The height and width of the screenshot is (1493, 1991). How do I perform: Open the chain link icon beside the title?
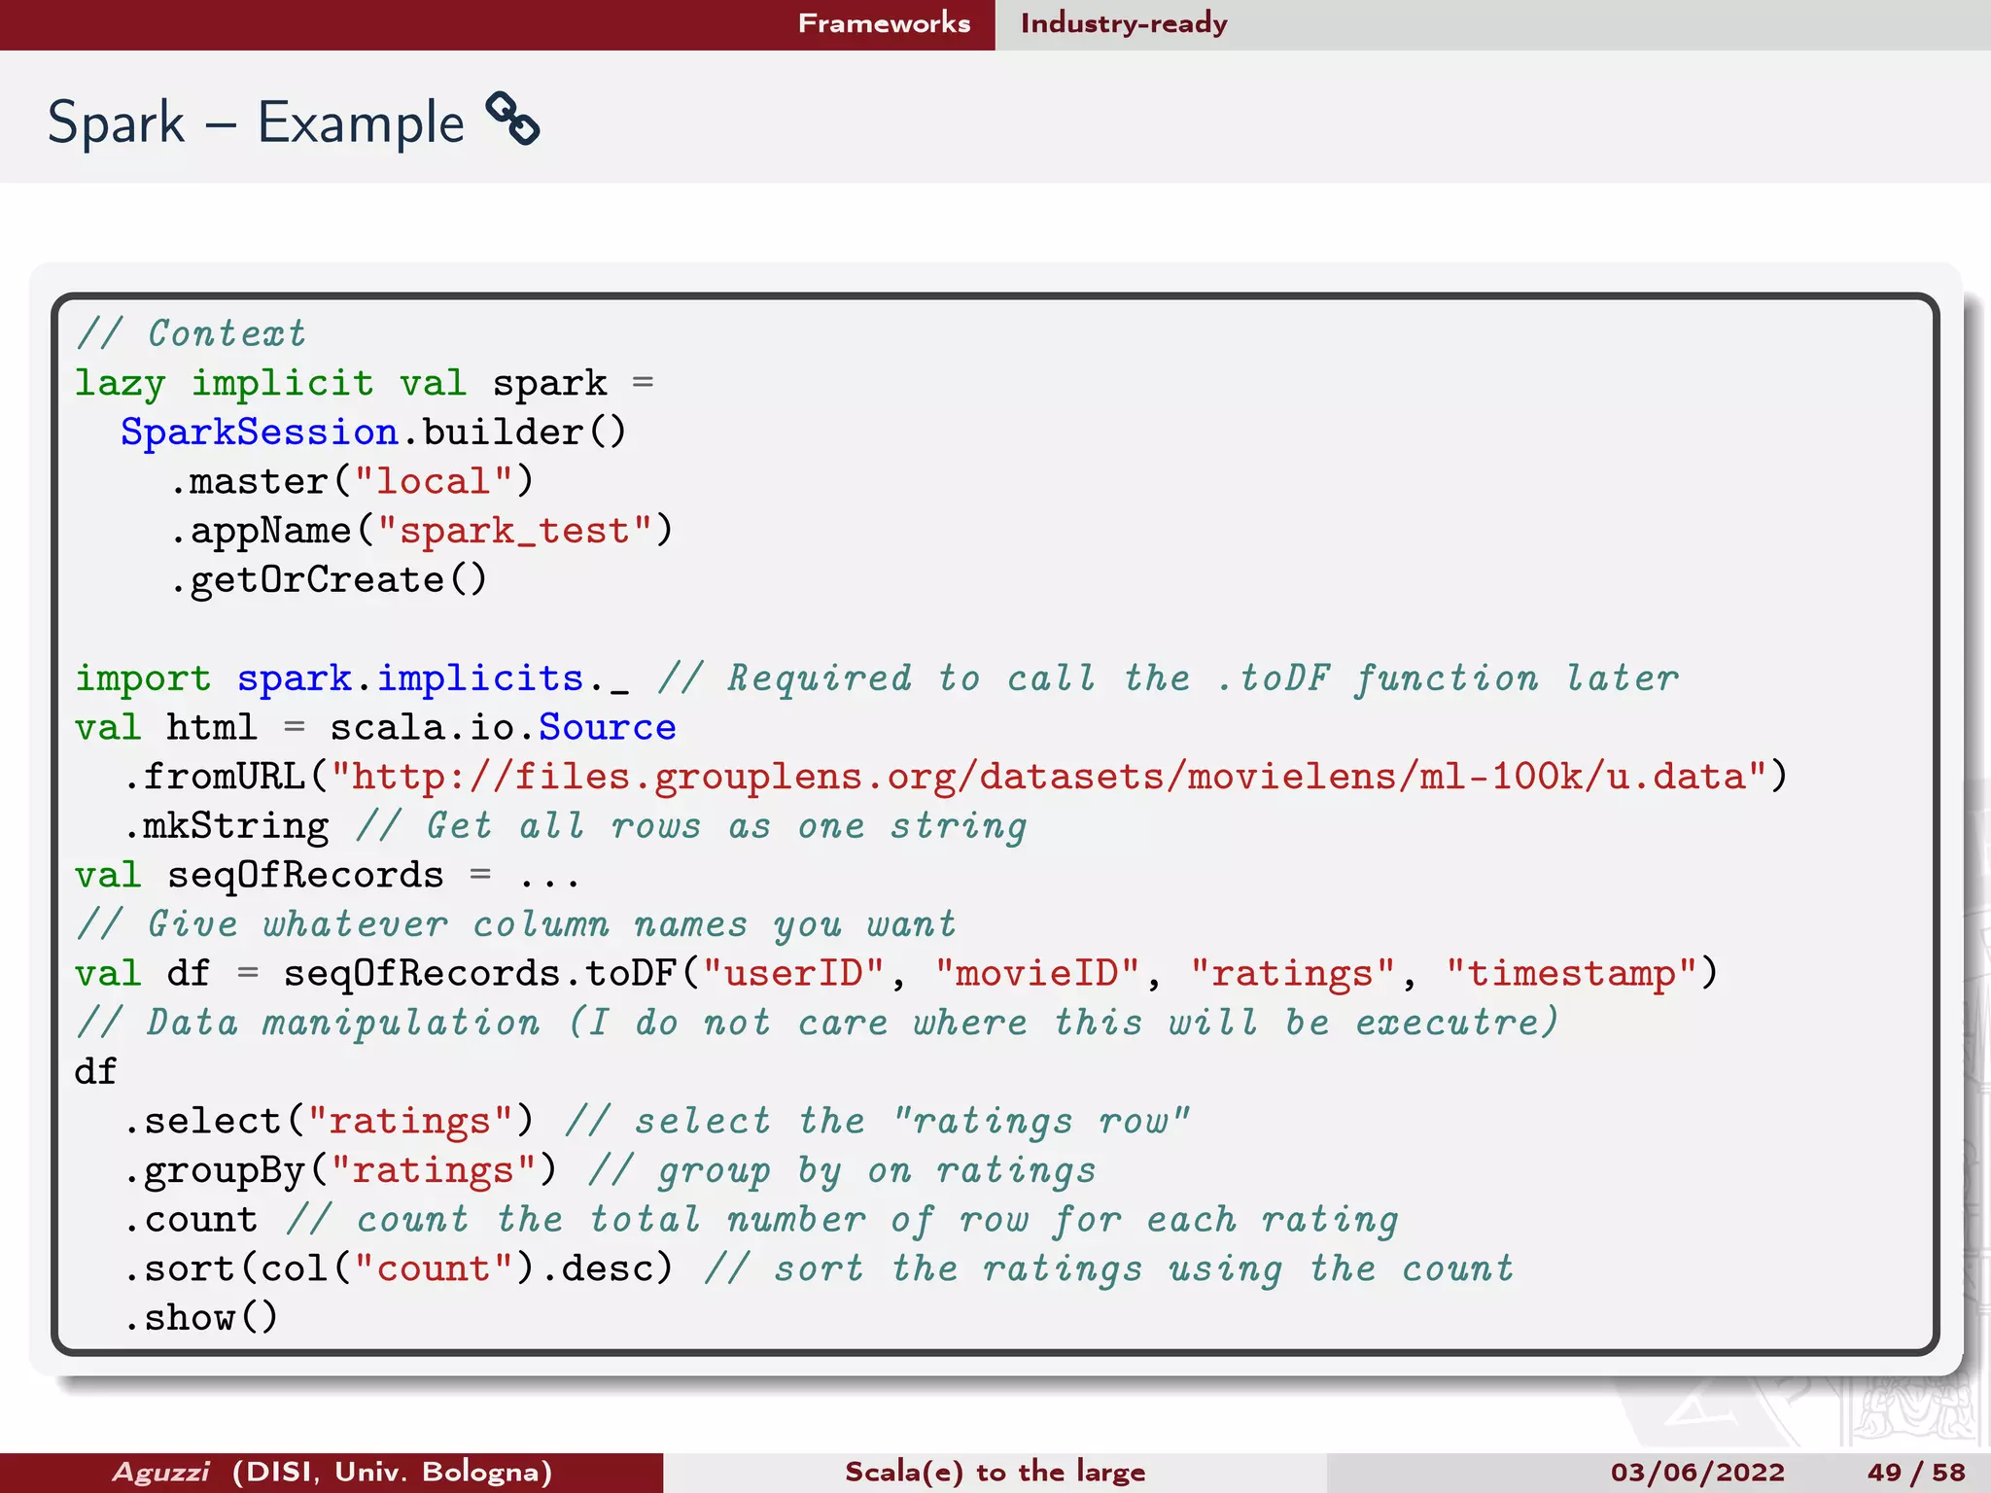pyautogui.click(x=512, y=119)
